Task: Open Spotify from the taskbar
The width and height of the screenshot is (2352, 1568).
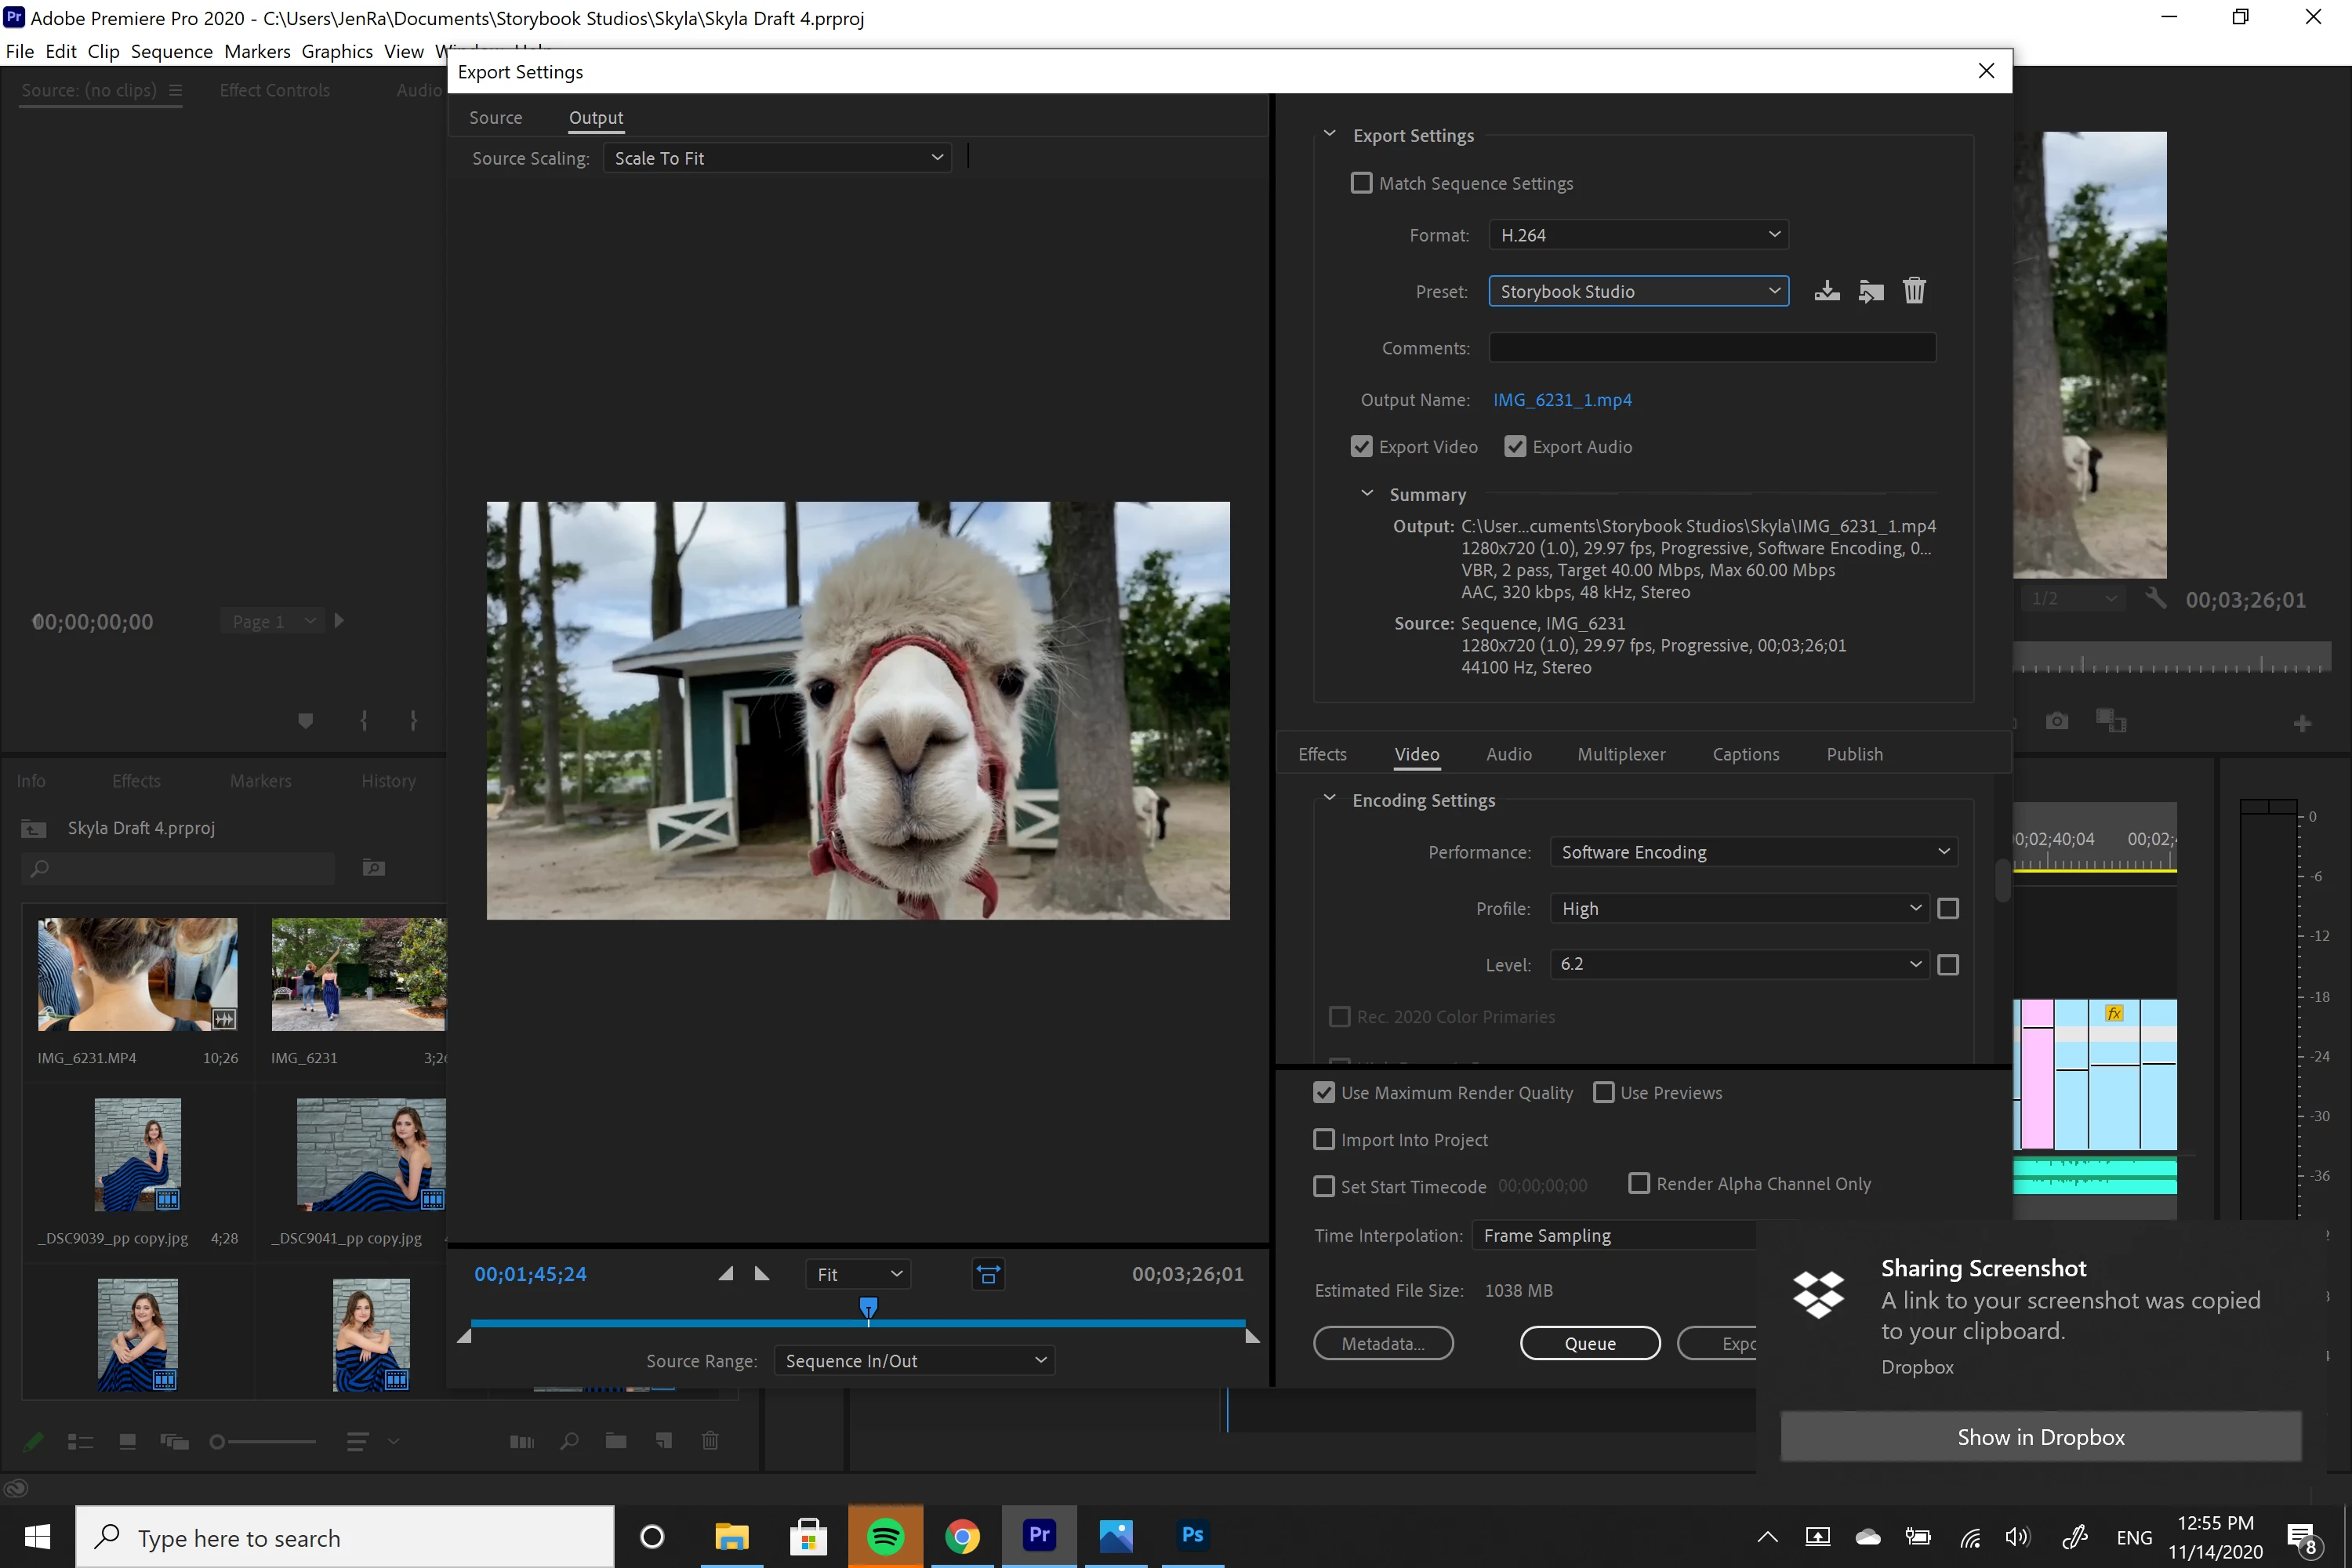Action: coord(885,1536)
